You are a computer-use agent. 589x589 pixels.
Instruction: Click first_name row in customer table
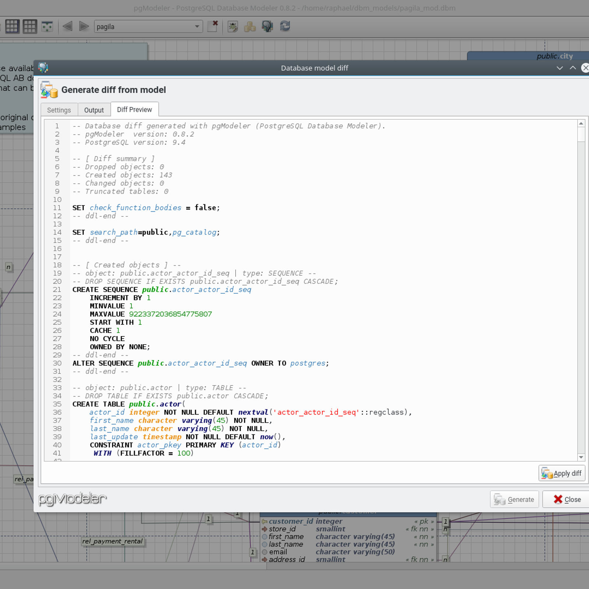(348, 537)
